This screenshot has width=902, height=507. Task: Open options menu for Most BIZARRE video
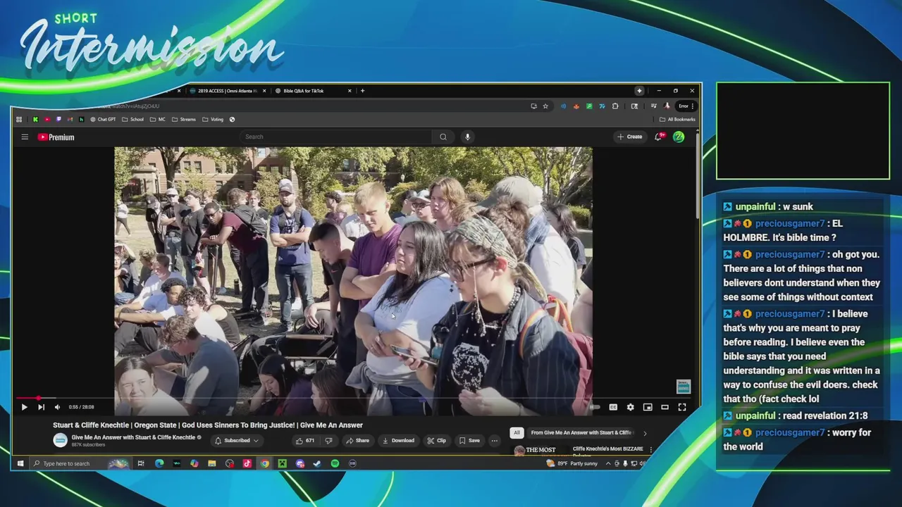click(650, 449)
